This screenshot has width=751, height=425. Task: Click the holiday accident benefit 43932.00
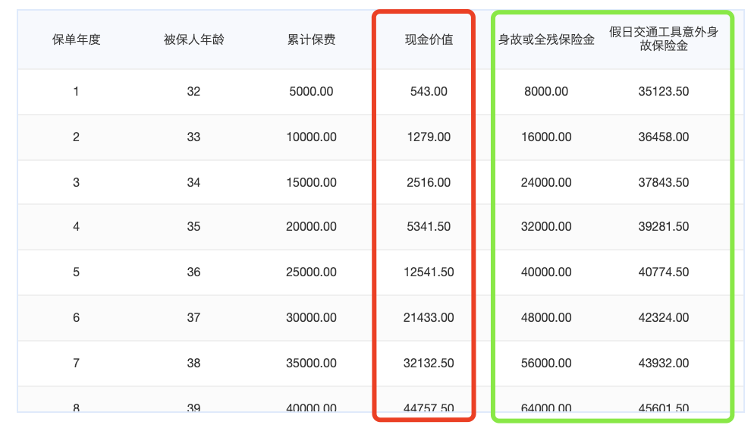click(x=664, y=363)
